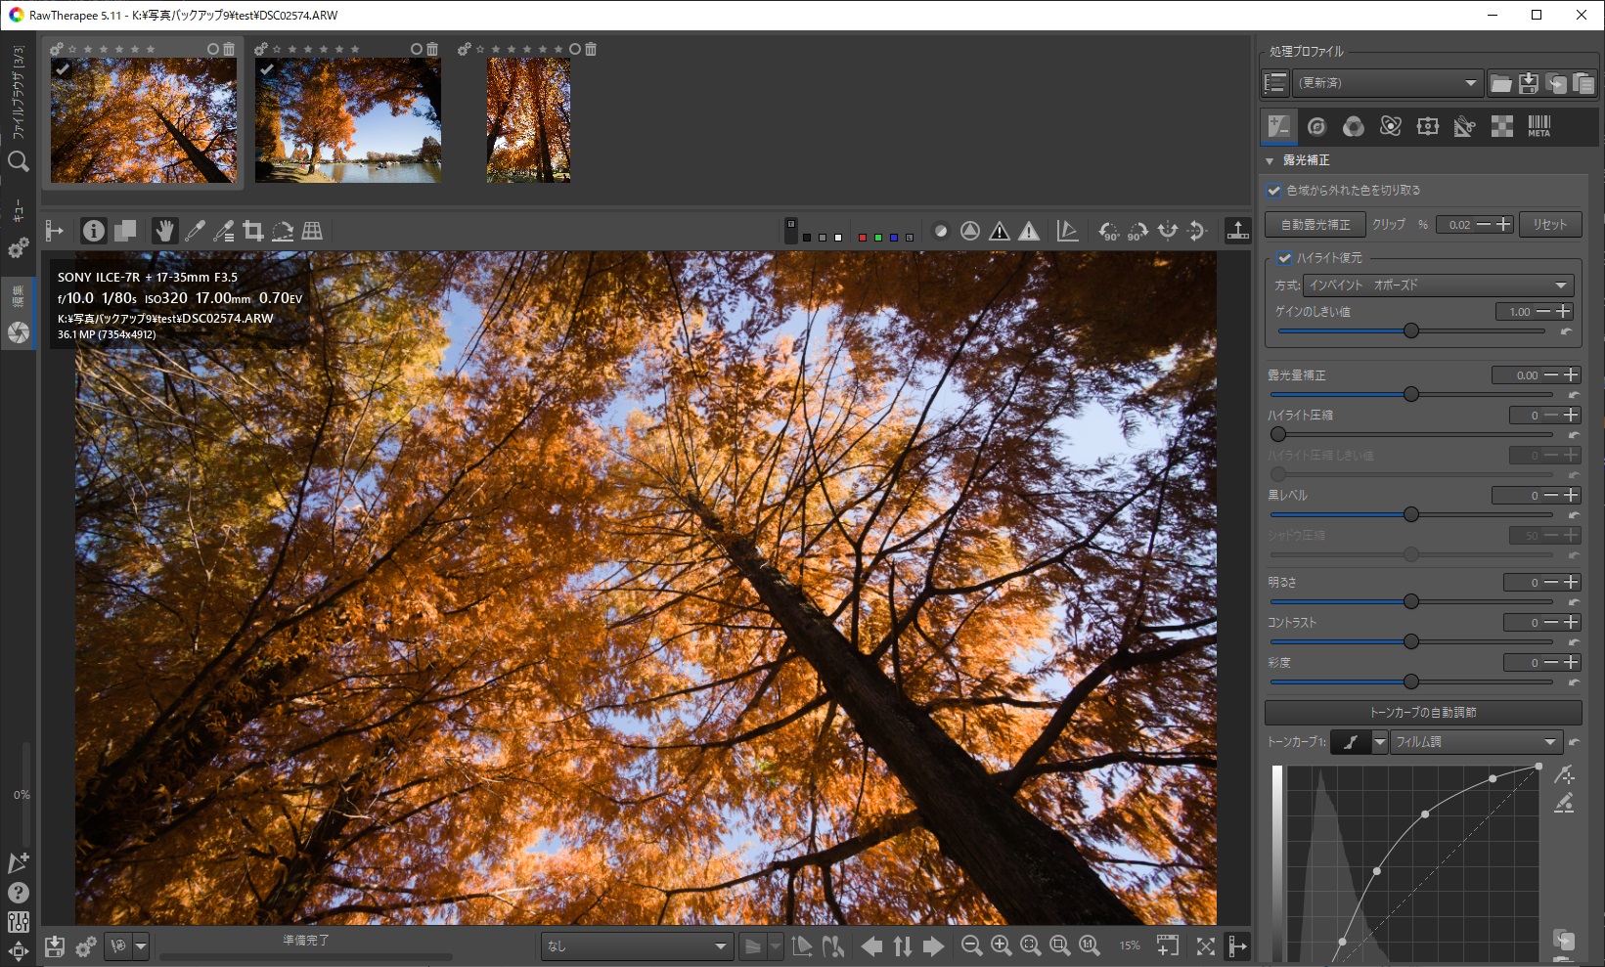Open the Exposure tools tab
Image resolution: width=1605 pixels, height=967 pixels.
click(x=1279, y=126)
